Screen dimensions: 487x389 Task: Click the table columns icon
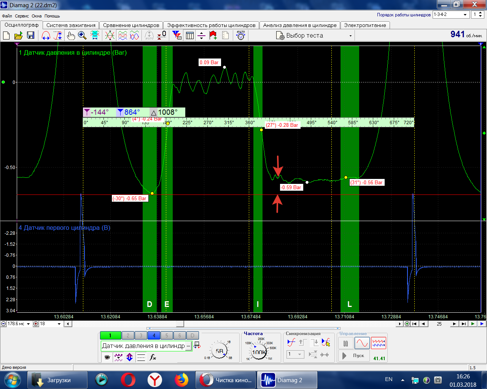[x=189, y=35]
